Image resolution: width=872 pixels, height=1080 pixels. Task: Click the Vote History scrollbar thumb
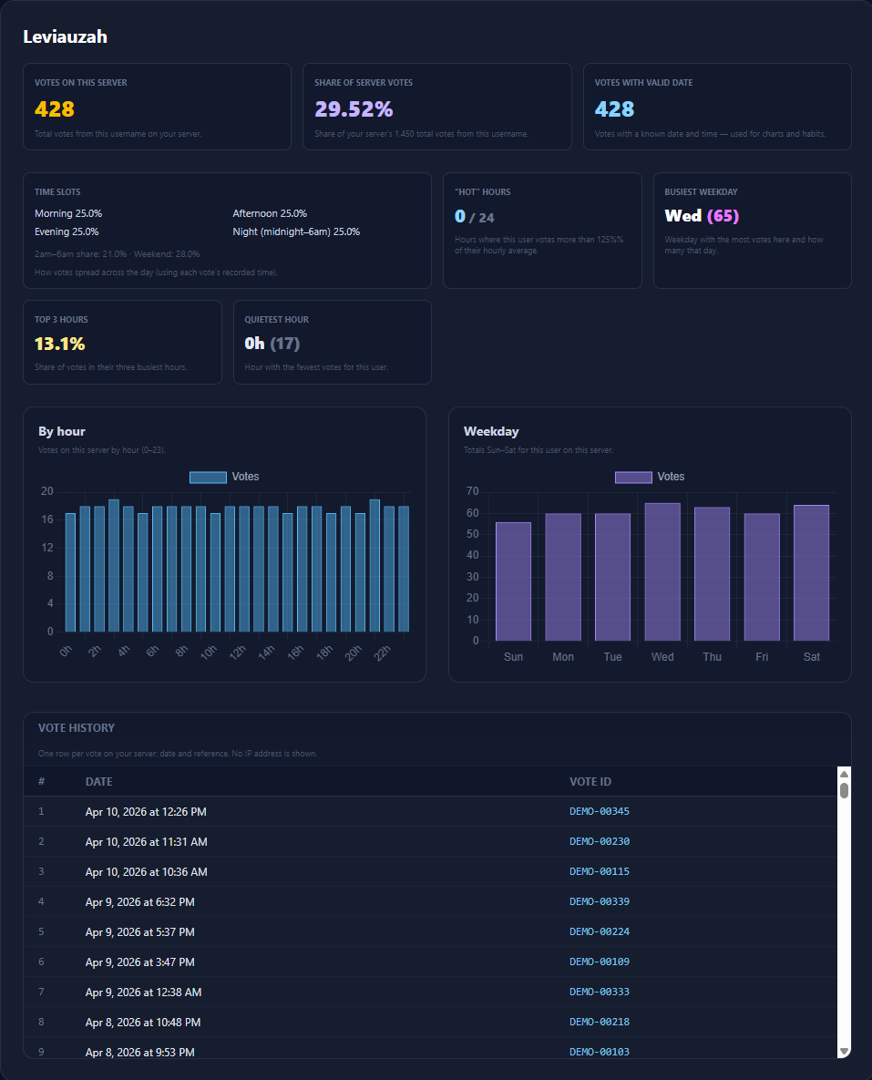844,790
